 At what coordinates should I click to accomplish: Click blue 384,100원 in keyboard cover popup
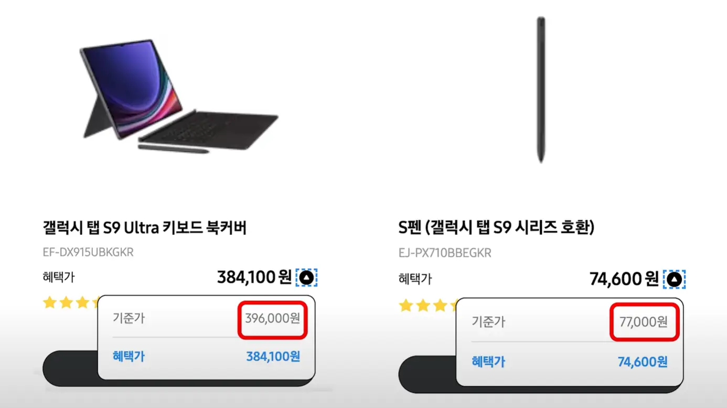pos(273,357)
